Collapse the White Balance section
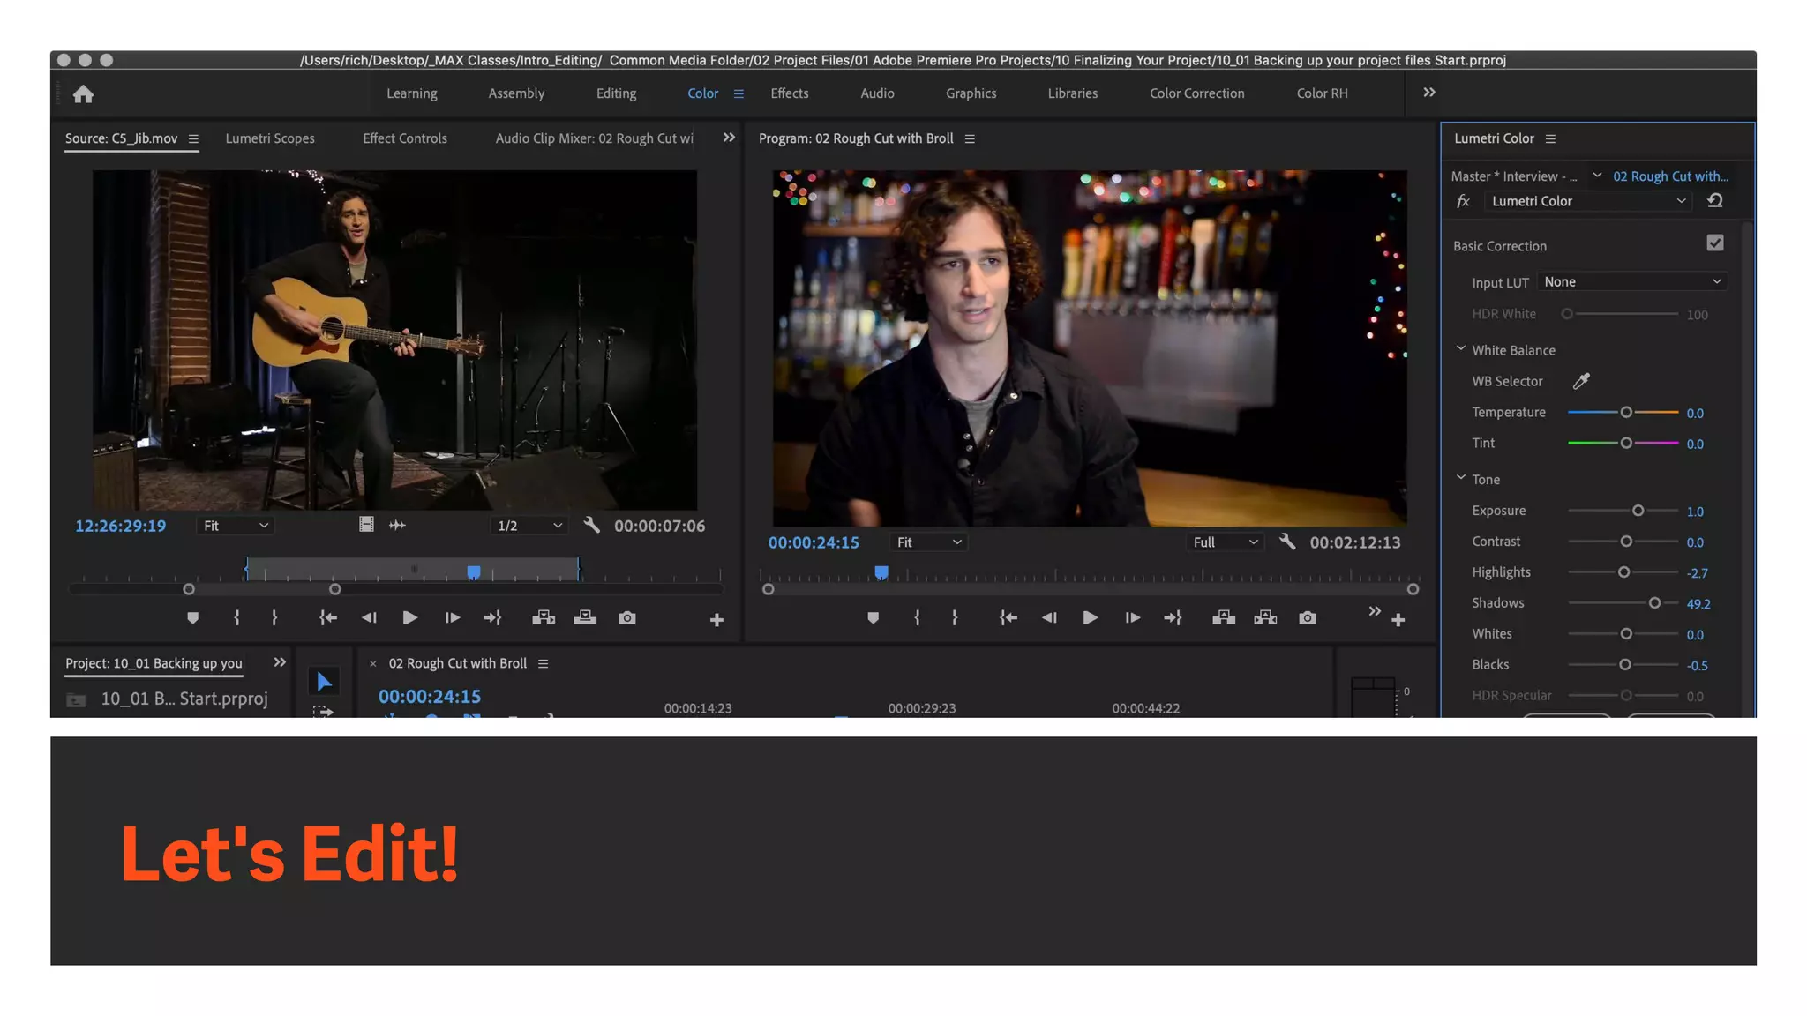 point(1461,349)
